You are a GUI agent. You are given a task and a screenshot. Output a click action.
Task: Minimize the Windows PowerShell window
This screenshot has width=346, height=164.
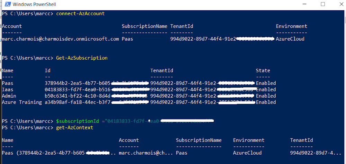point(304,4)
